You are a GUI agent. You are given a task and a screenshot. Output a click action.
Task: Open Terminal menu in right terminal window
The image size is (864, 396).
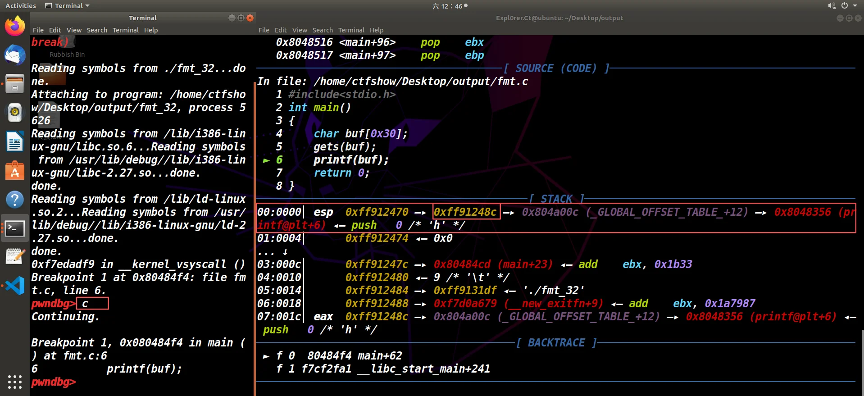click(351, 30)
